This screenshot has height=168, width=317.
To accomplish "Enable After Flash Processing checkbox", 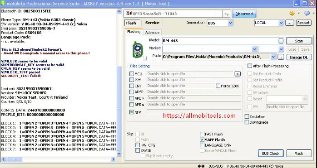I will (250, 66).
